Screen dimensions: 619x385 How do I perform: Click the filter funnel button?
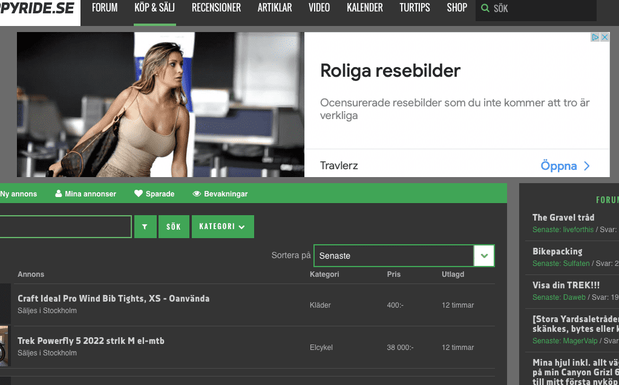click(145, 227)
